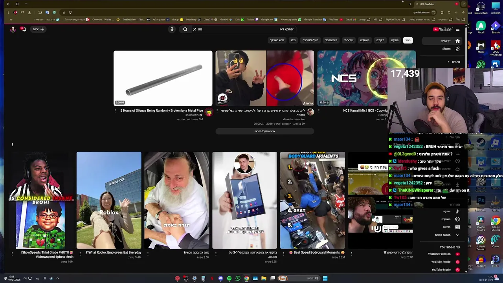
Task: Open Discord from the taskbar
Action: point(220,278)
